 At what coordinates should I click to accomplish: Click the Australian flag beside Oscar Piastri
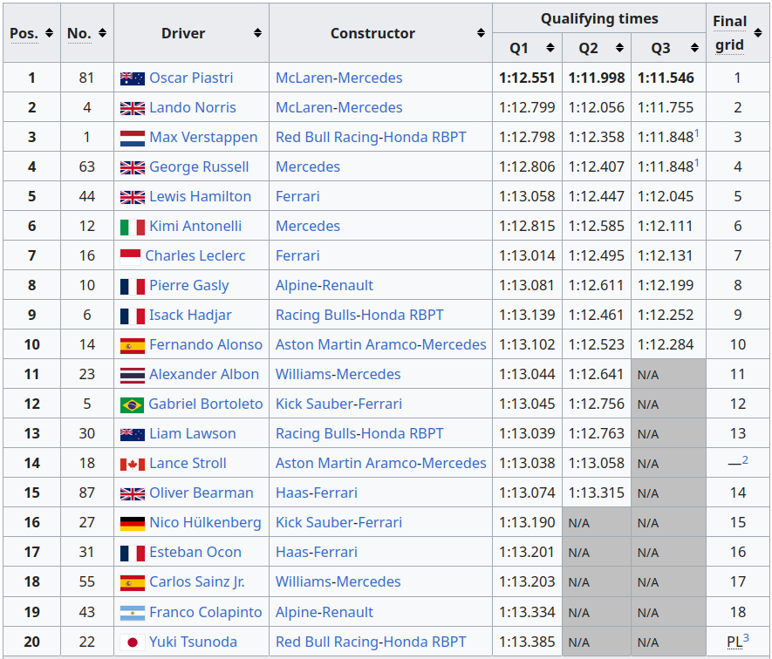tap(133, 78)
